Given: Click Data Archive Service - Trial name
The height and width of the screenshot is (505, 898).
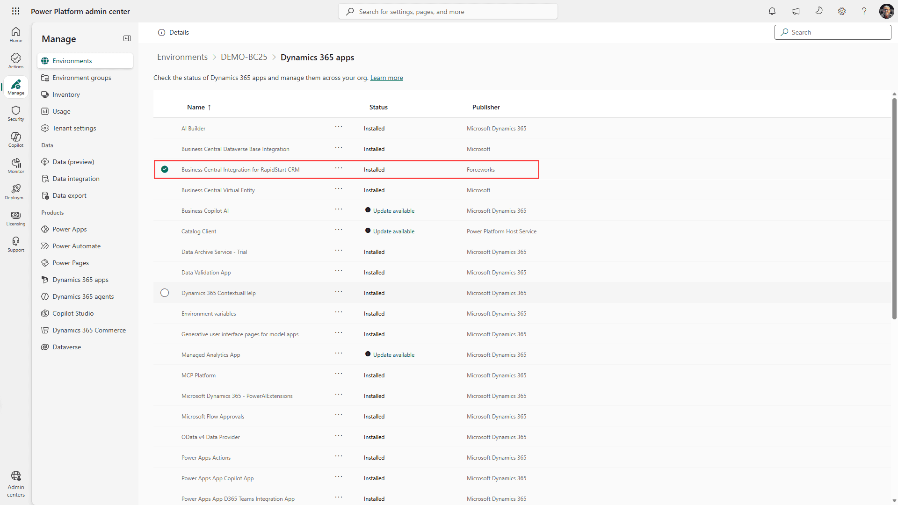Looking at the screenshot, I should pos(214,252).
